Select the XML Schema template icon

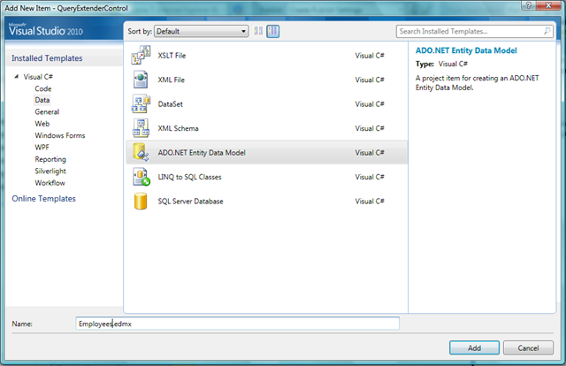[141, 128]
